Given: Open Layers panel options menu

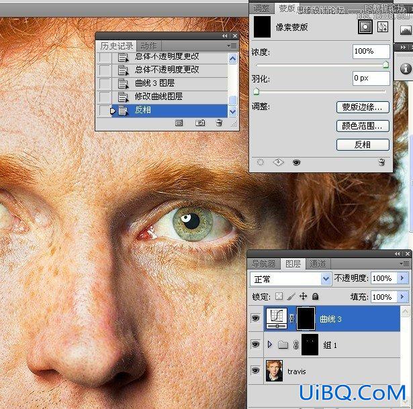Looking at the screenshot, I should pos(405,264).
